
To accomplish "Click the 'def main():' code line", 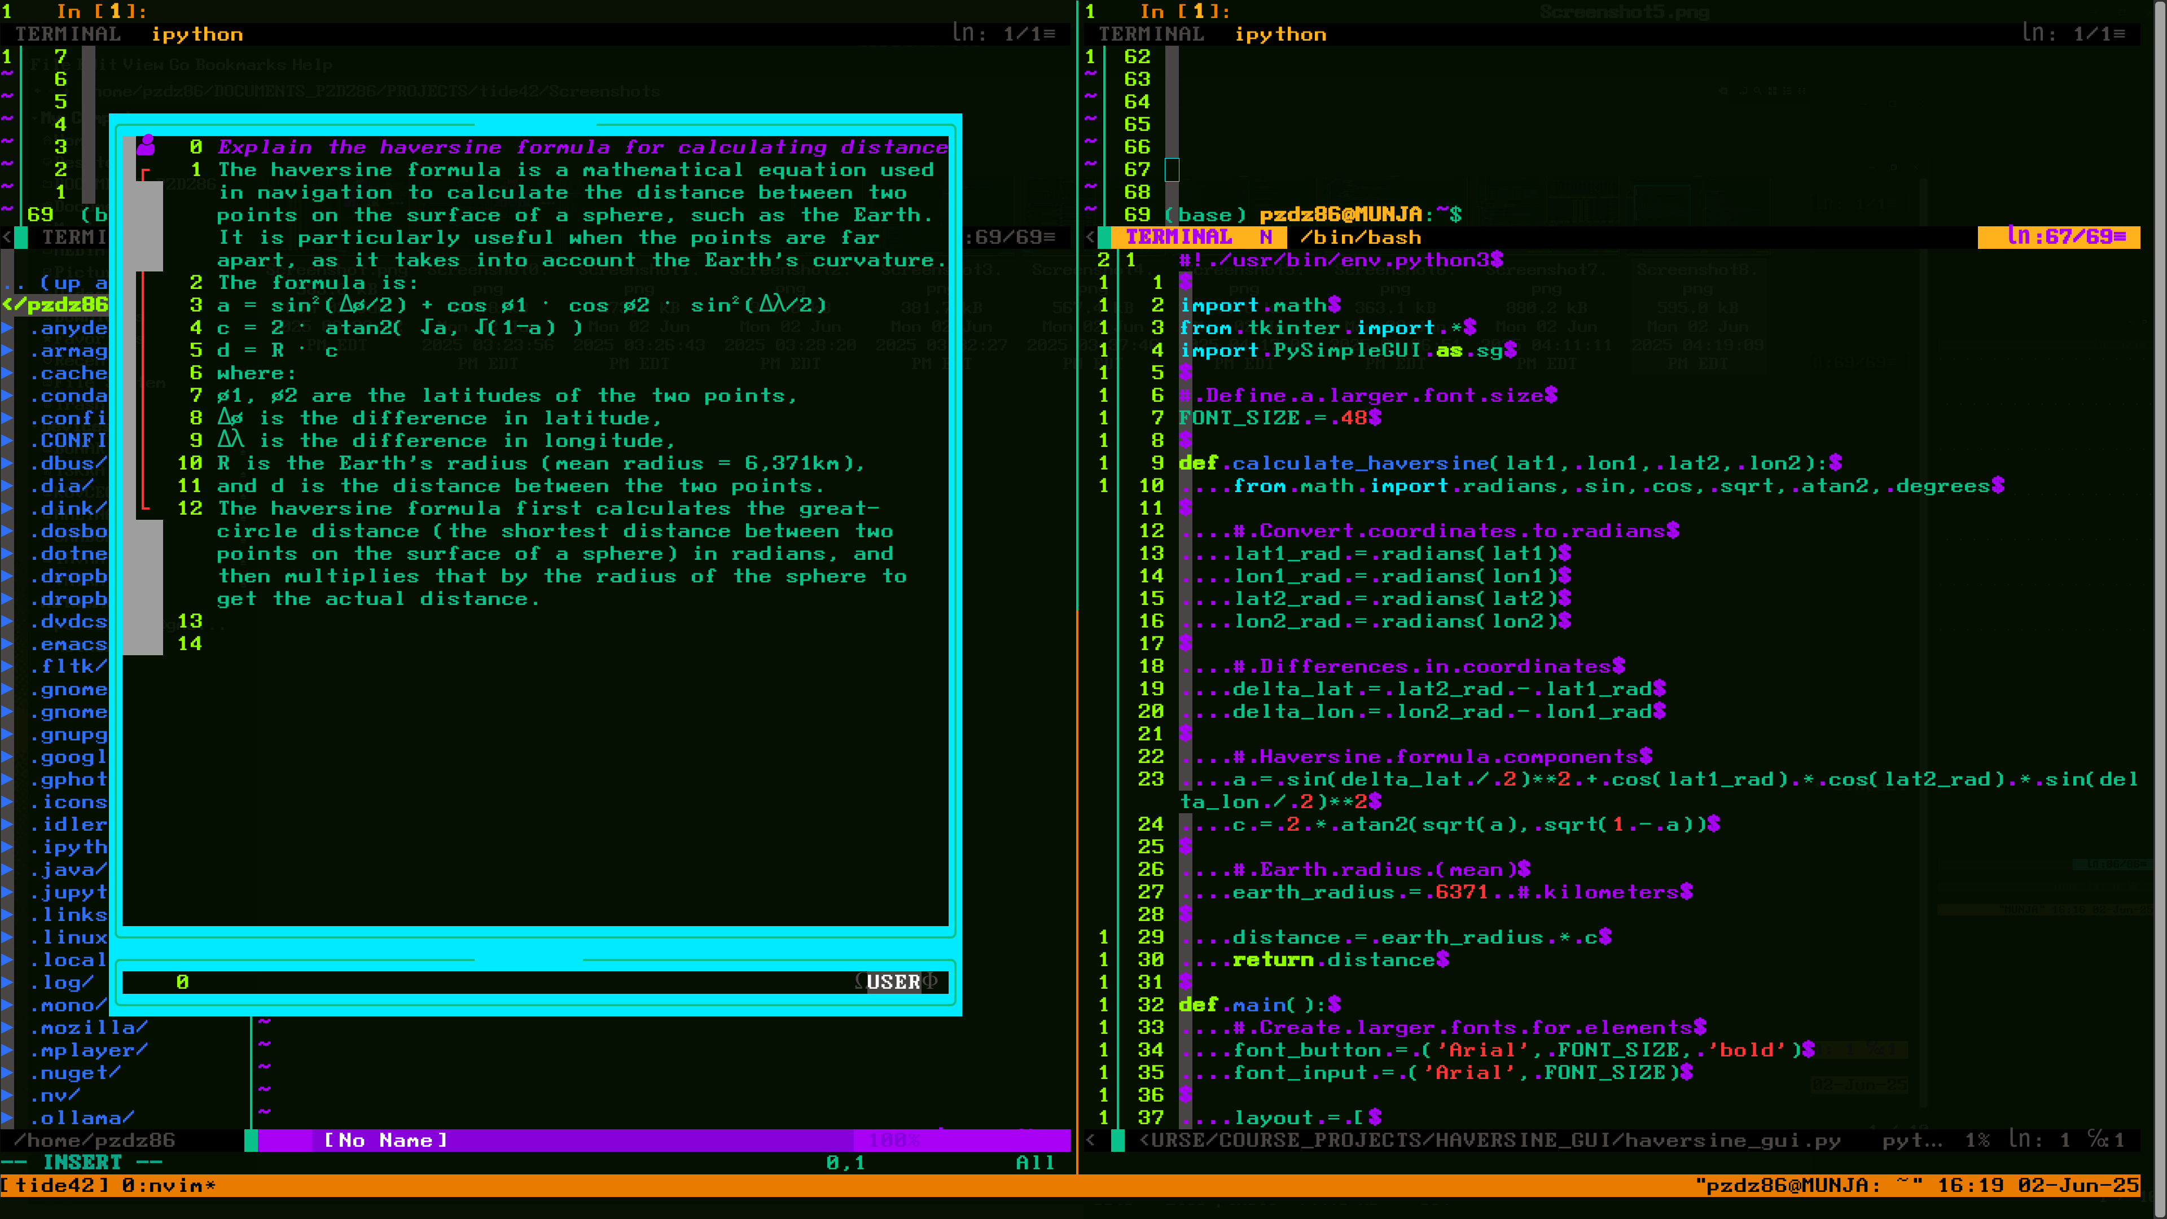I will coord(1260,1005).
